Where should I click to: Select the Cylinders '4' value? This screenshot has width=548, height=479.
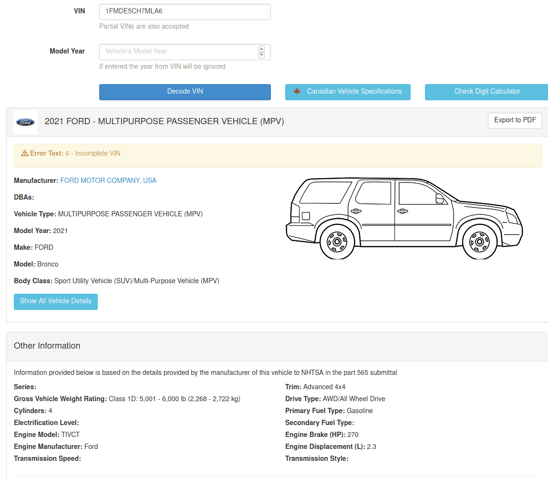click(x=51, y=411)
